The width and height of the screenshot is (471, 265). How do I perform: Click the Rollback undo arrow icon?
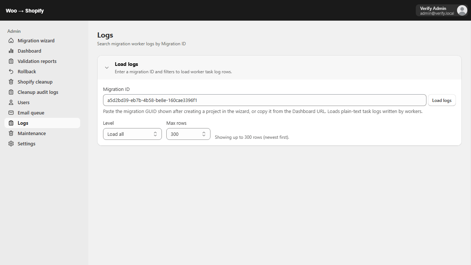click(11, 71)
